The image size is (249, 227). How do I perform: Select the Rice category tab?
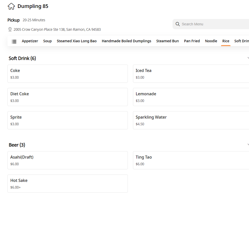pos(226,41)
